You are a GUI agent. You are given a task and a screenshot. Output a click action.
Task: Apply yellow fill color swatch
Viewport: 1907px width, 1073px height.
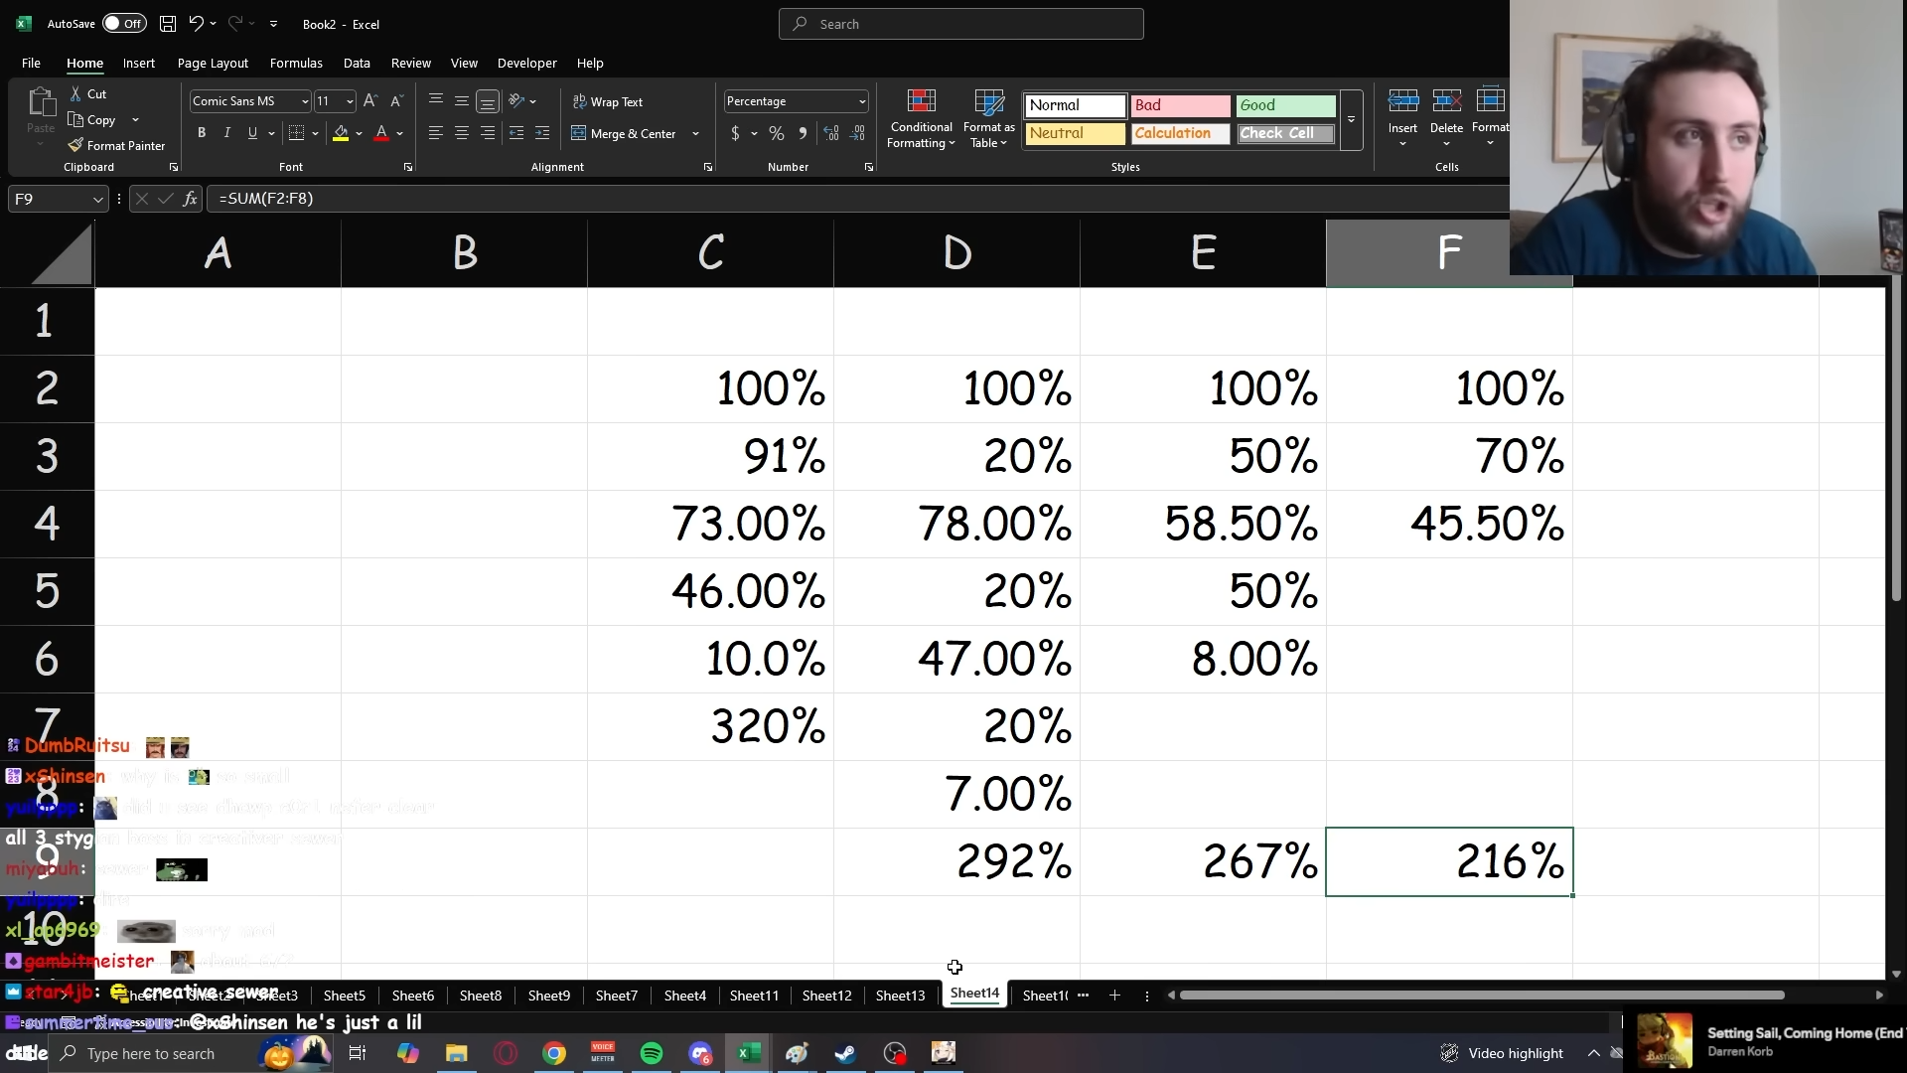341,133
